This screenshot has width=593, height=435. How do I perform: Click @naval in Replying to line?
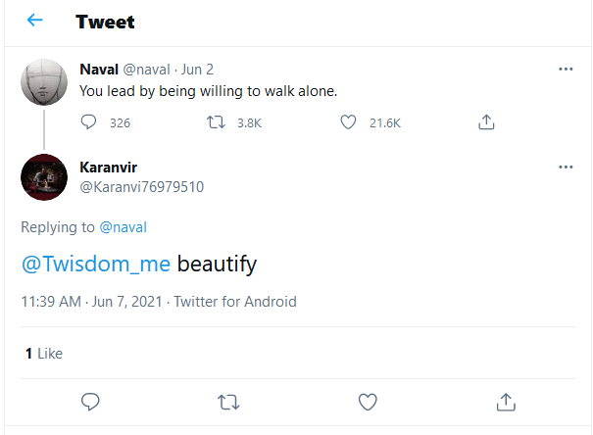(x=124, y=227)
